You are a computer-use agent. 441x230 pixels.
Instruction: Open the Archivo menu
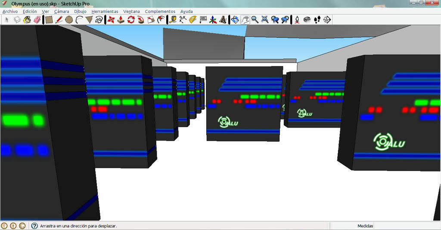pyautogui.click(x=10, y=12)
